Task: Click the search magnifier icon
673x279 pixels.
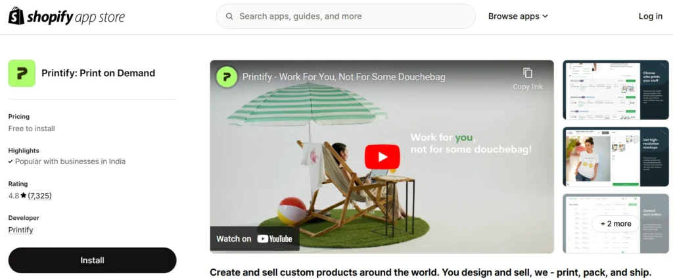Action: (229, 16)
